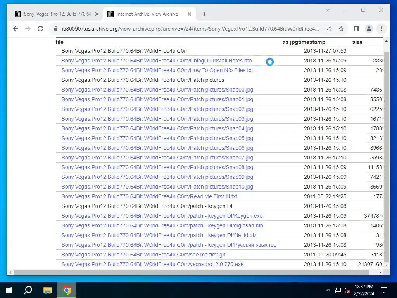Open Русский язык.reg link
Image resolution: width=397 pixels, height=298 pixels.
(x=169, y=245)
